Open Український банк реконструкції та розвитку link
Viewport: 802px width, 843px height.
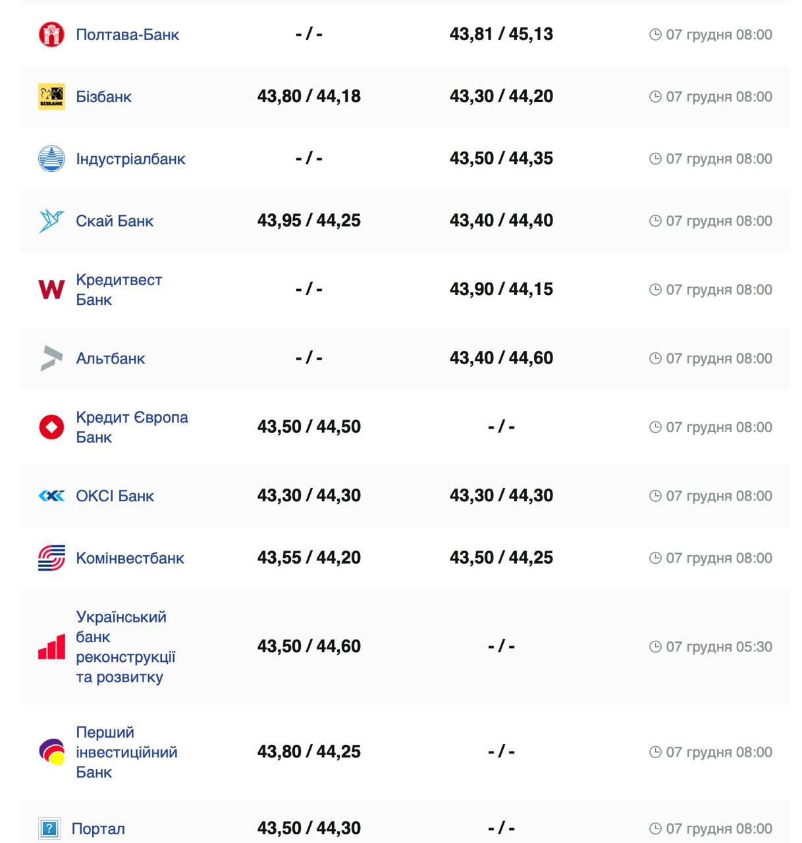pyautogui.click(x=125, y=647)
